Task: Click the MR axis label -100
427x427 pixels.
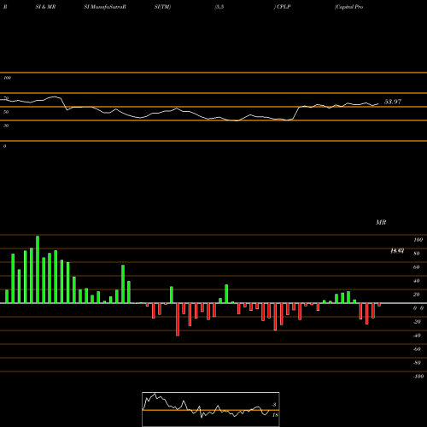Action: (418, 377)
